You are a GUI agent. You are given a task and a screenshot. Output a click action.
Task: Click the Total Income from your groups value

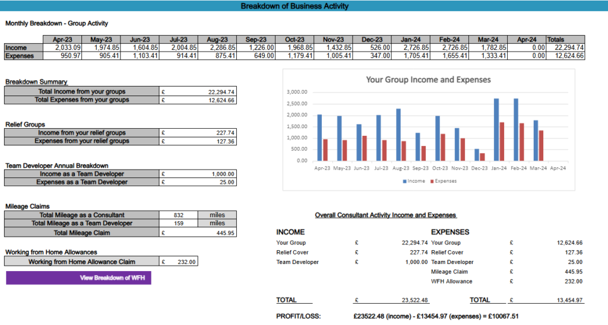tap(198, 92)
